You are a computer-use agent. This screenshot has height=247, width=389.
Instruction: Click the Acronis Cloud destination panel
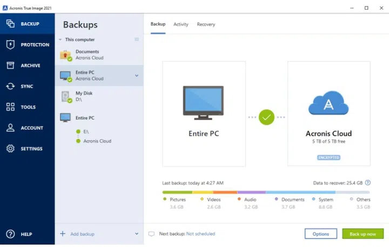(329, 113)
